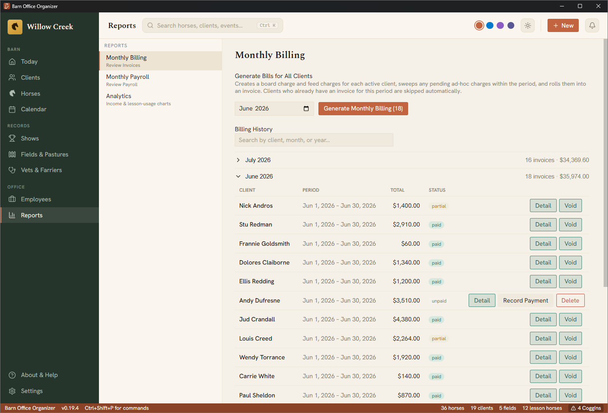Expand the July 2026 billing group
Viewport: 608px width, 413px height.
click(x=412, y=160)
